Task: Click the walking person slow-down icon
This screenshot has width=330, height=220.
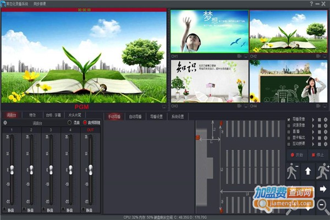Action: [x=292, y=171]
